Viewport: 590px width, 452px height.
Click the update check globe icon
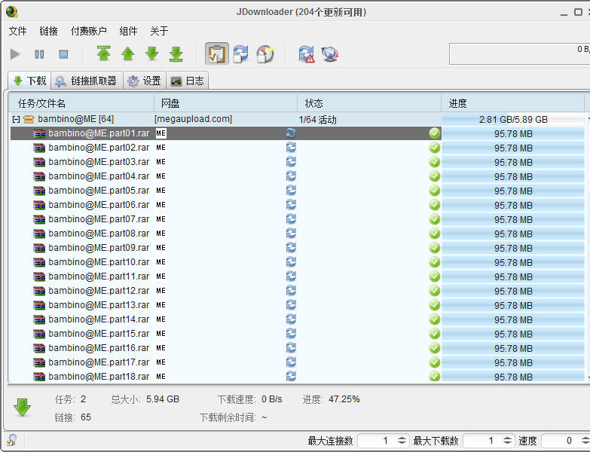click(330, 53)
